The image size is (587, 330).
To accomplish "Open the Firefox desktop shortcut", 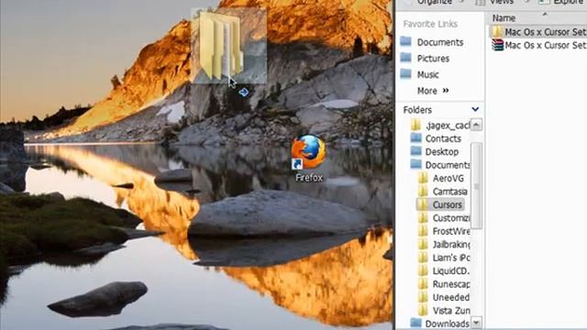I will click(308, 159).
